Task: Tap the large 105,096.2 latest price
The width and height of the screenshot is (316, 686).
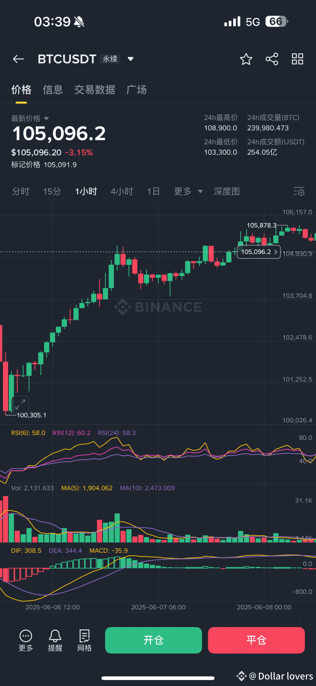Action: tap(59, 133)
